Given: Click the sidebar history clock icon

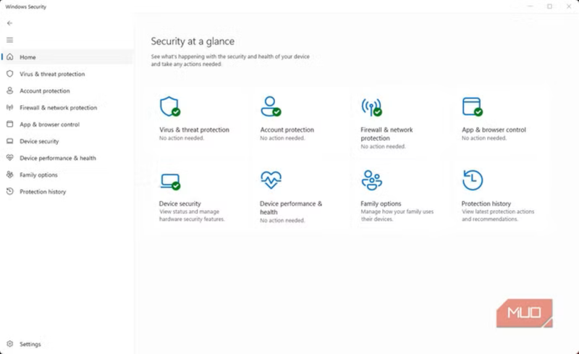Looking at the screenshot, I should pos(10,191).
